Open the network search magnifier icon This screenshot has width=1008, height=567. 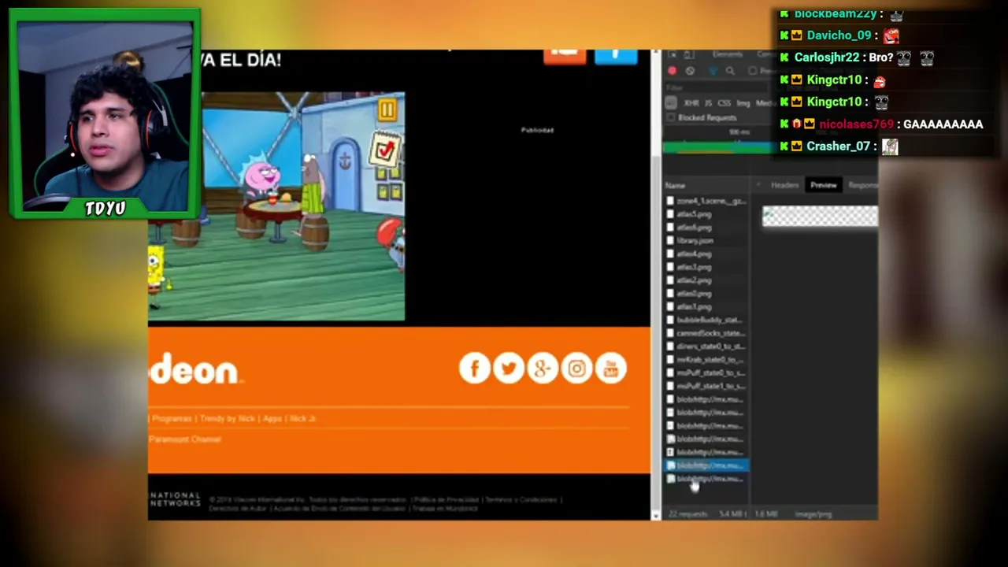[x=730, y=71]
